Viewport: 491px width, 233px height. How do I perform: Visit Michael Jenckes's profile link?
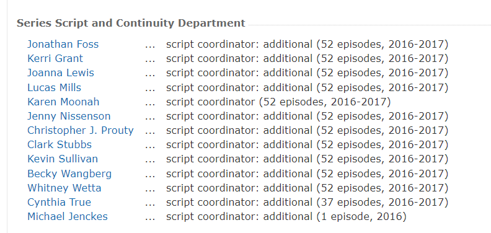pos(68,216)
